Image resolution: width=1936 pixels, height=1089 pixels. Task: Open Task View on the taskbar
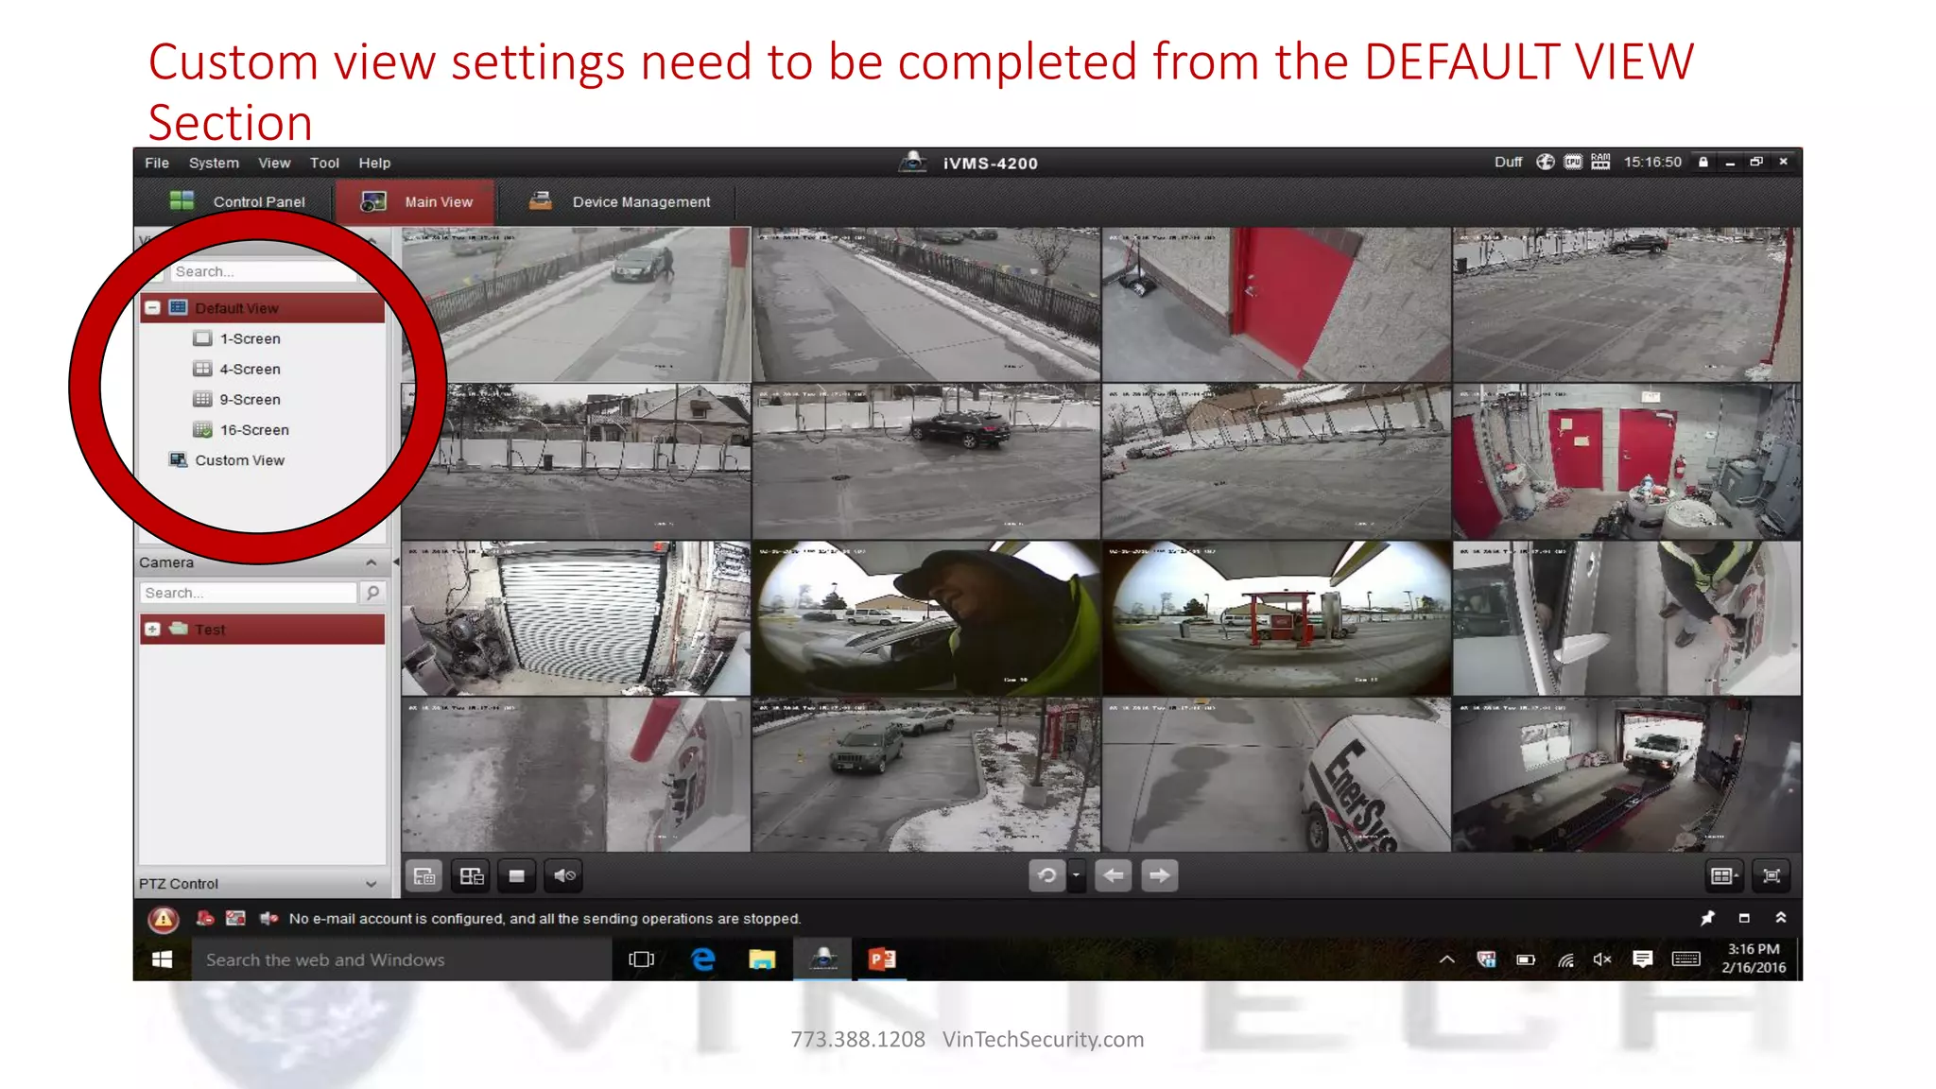641,959
